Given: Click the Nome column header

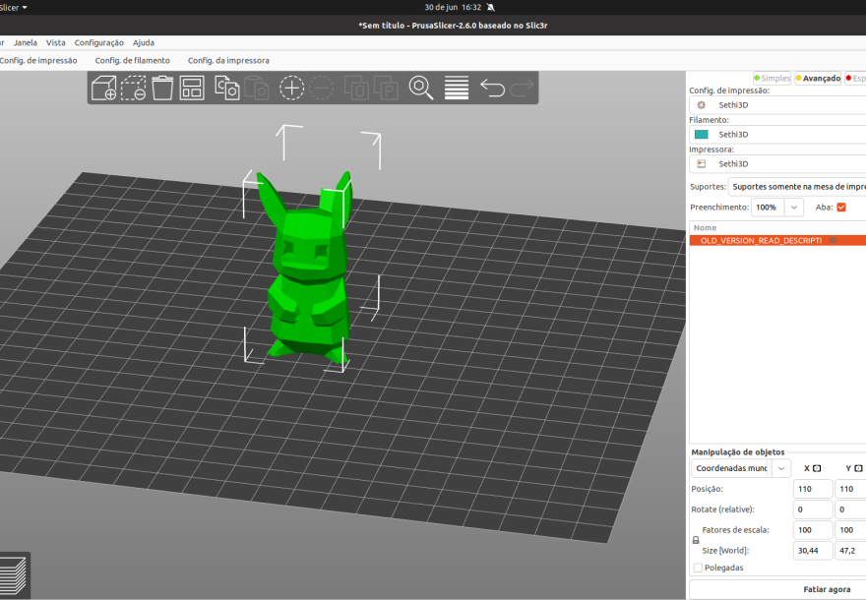Looking at the screenshot, I should (x=705, y=227).
